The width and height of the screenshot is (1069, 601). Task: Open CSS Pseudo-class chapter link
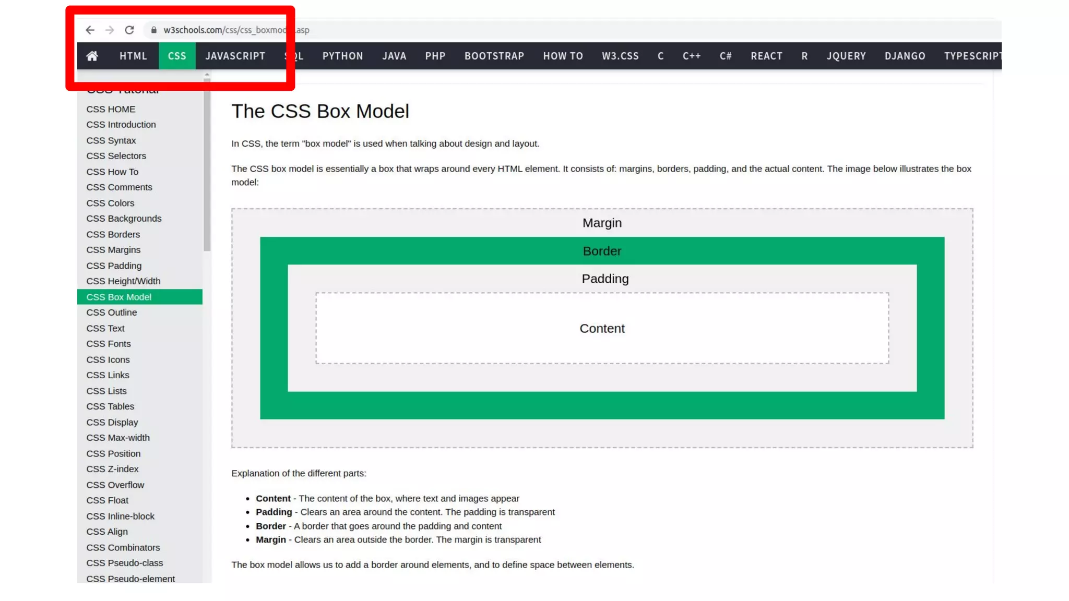(125, 563)
